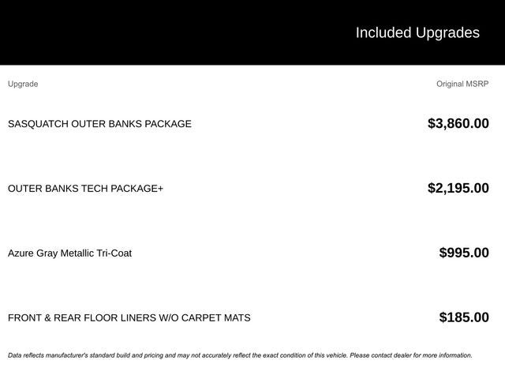Click "exact condition of this vehicle" in the disclaimer
This screenshot has width=505, height=379.
coord(298,355)
